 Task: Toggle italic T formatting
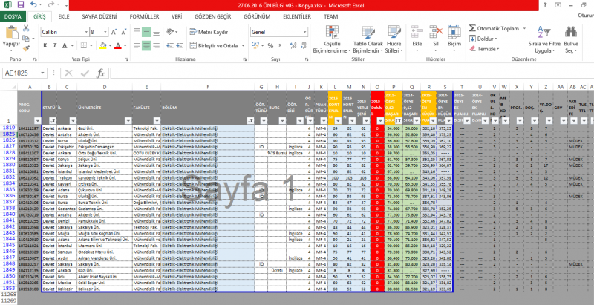(x=55, y=46)
